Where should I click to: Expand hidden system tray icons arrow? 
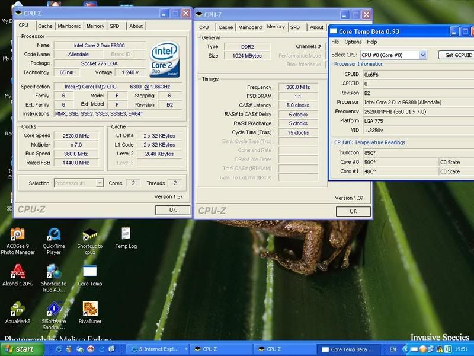coord(405,349)
